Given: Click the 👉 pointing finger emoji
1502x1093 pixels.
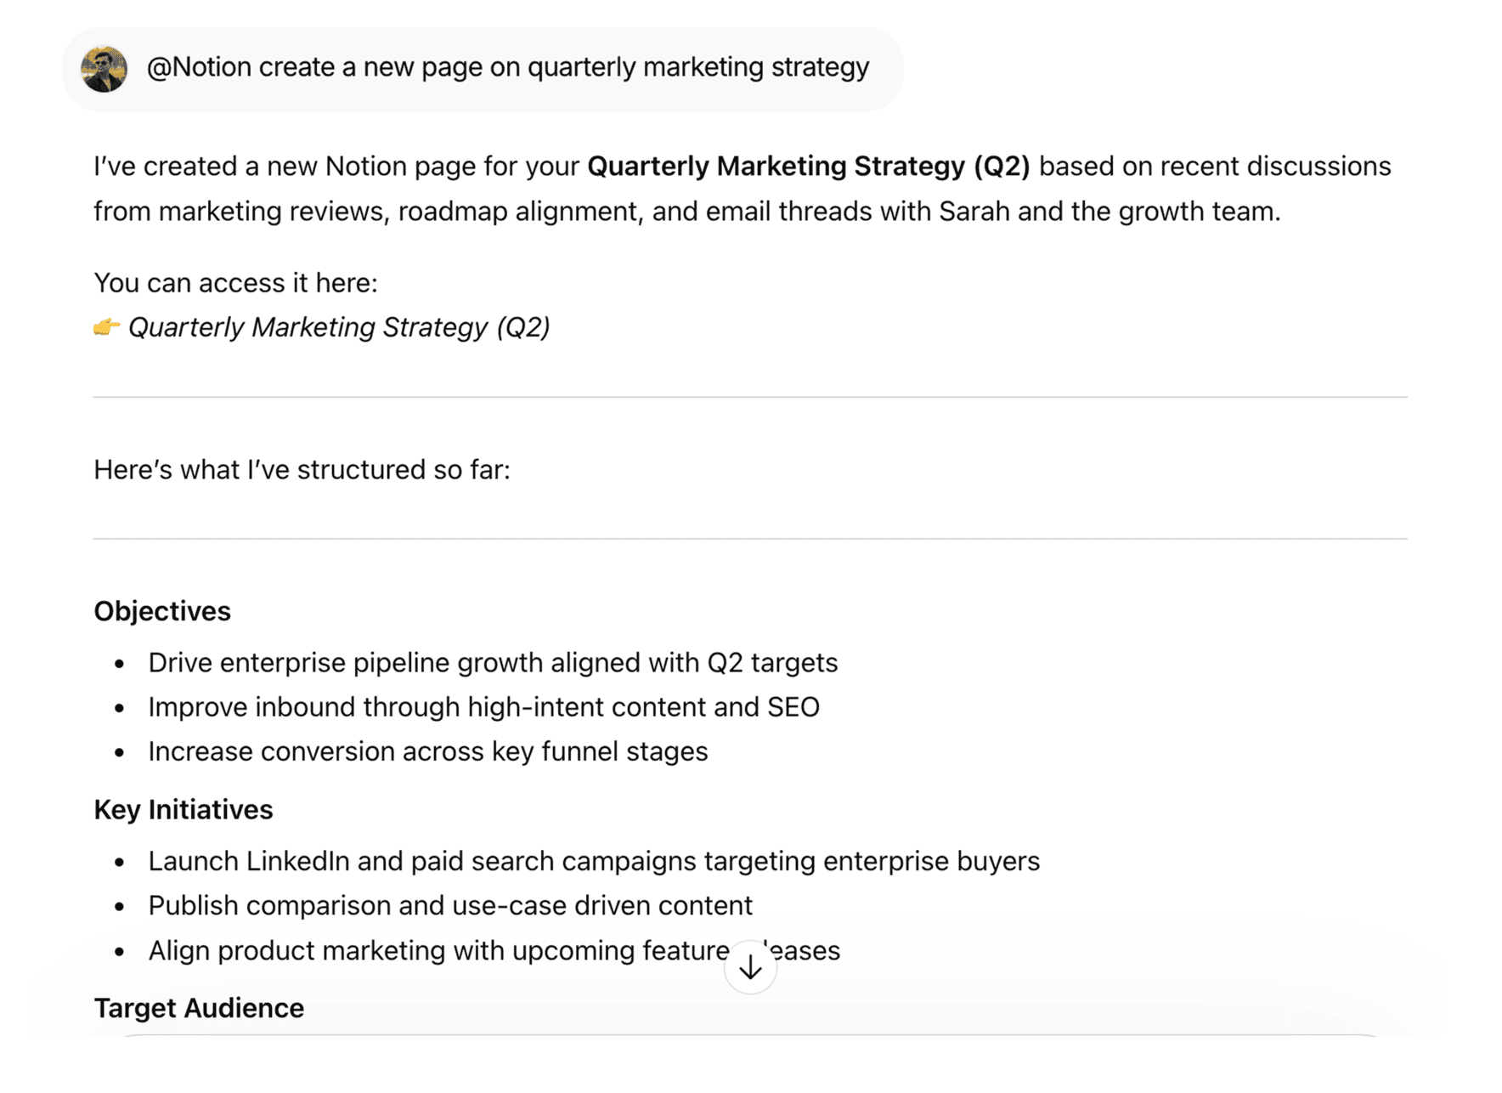Looking at the screenshot, I should click(107, 326).
